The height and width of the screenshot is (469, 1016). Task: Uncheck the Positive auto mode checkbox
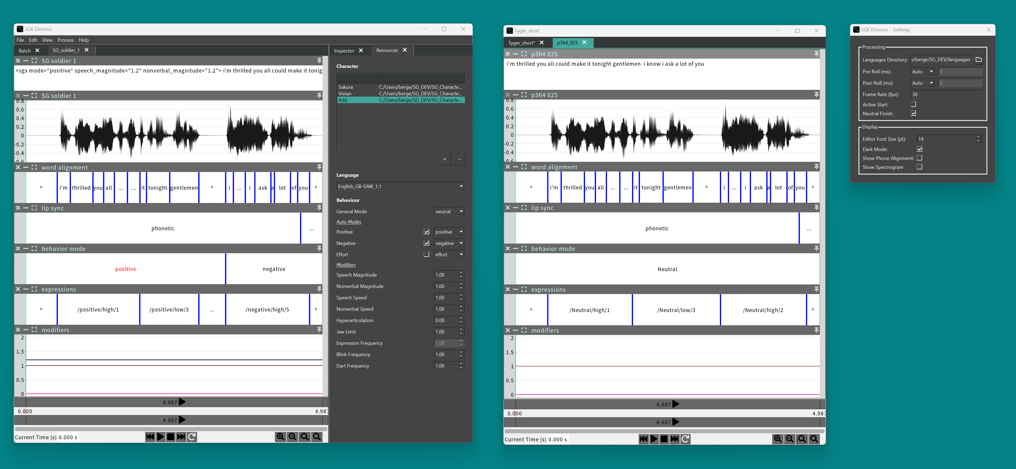(x=426, y=232)
